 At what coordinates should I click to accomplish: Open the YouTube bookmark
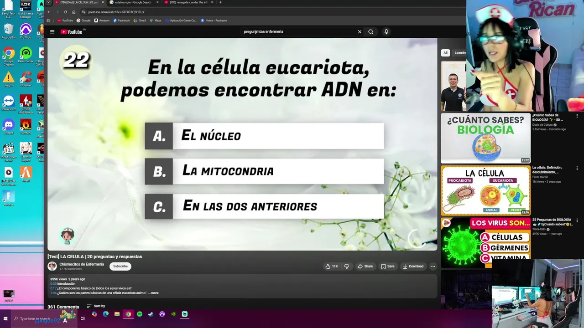click(65, 20)
